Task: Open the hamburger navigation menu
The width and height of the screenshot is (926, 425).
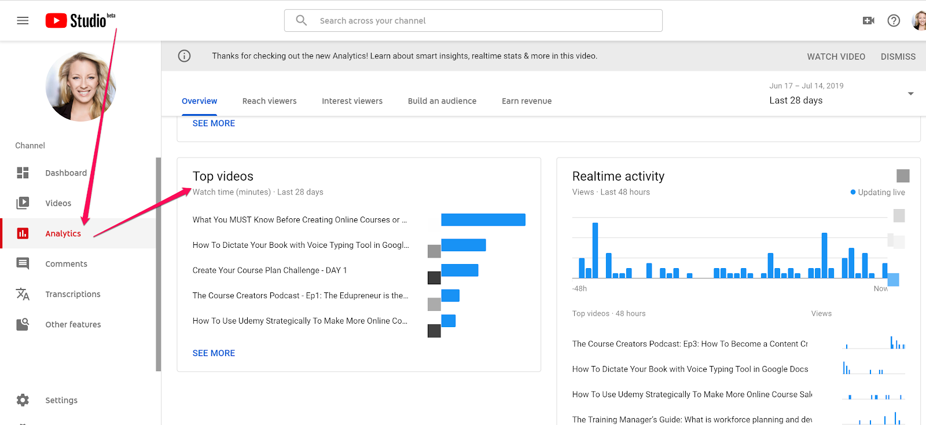Action: (x=23, y=21)
